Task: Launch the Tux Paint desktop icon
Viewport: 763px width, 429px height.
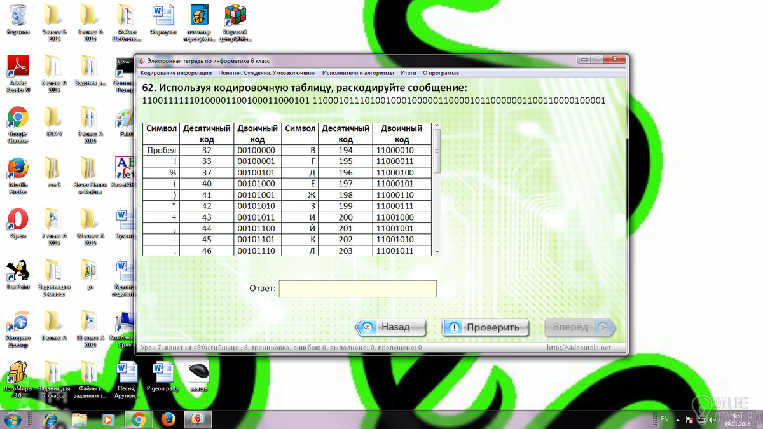Action: pyautogui.click(x=17, y=274)
